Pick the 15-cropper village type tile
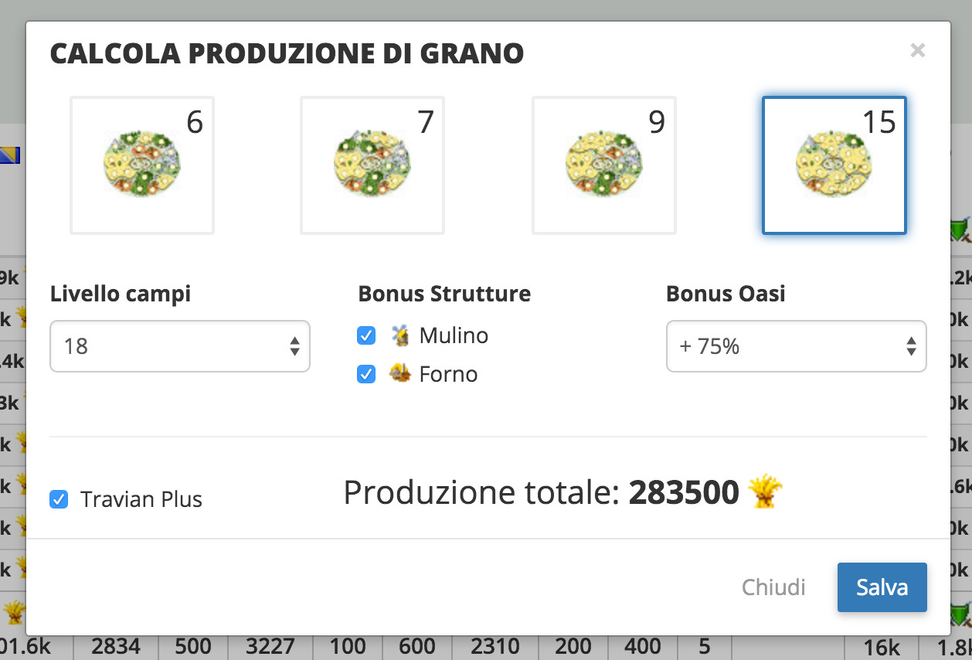The image size is (972, 660). [834, 165]
